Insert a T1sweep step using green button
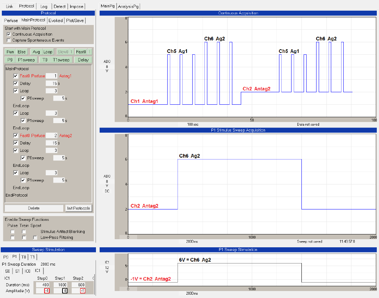The image size is (379, 298). (61, 60)
